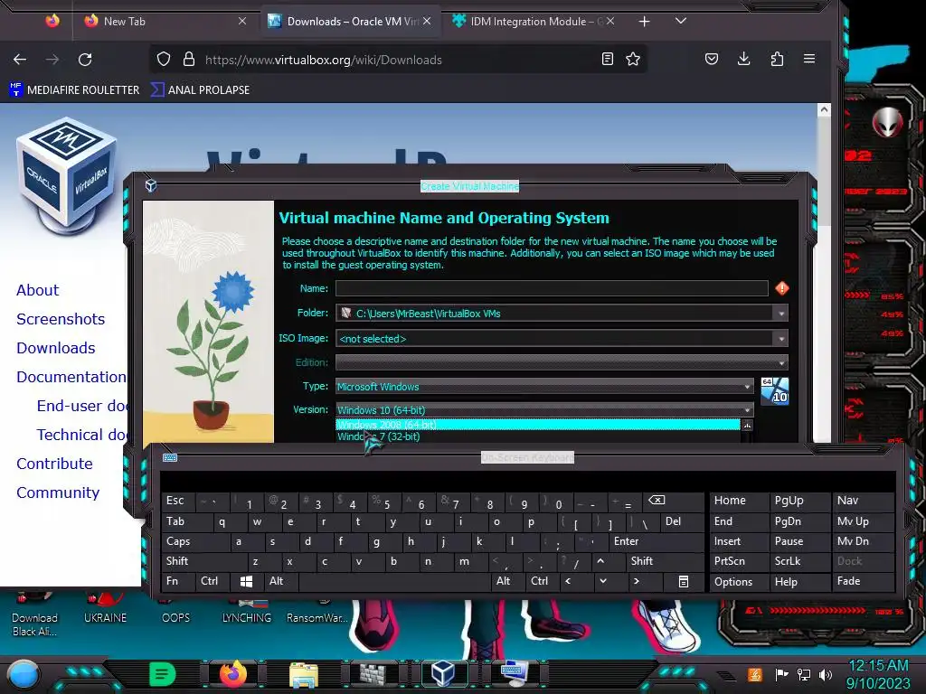Select Windows 7 (32-bit) from version list
Viewport: 926px width, 694px height.
[537, 436]
